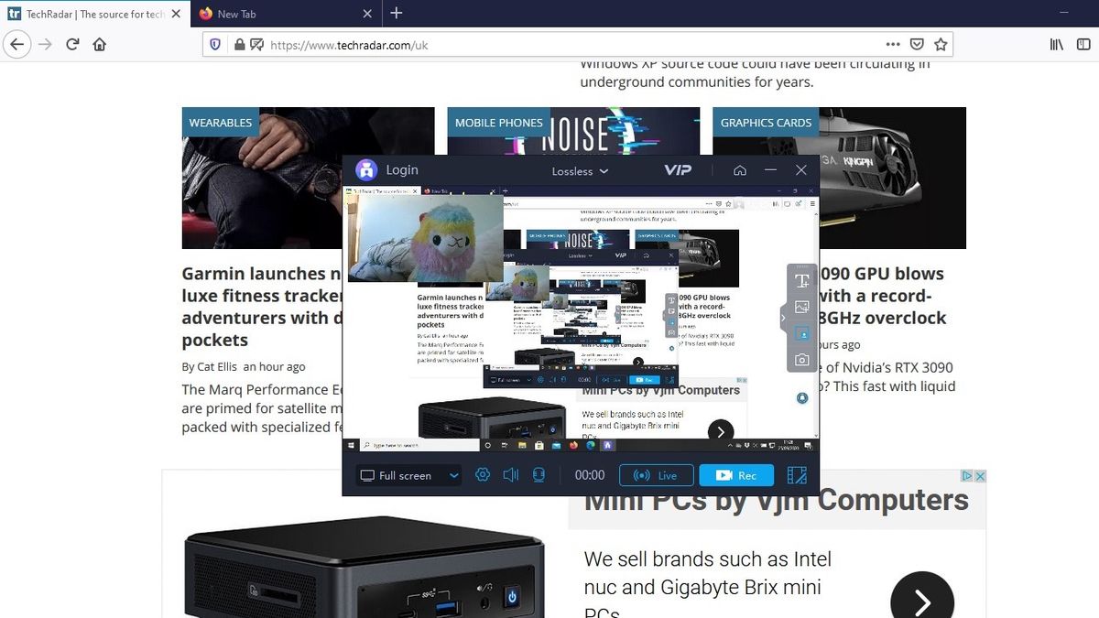Disable the microphone input
This screenshot has height=618, width=1099.
click(x=539, y=475)
